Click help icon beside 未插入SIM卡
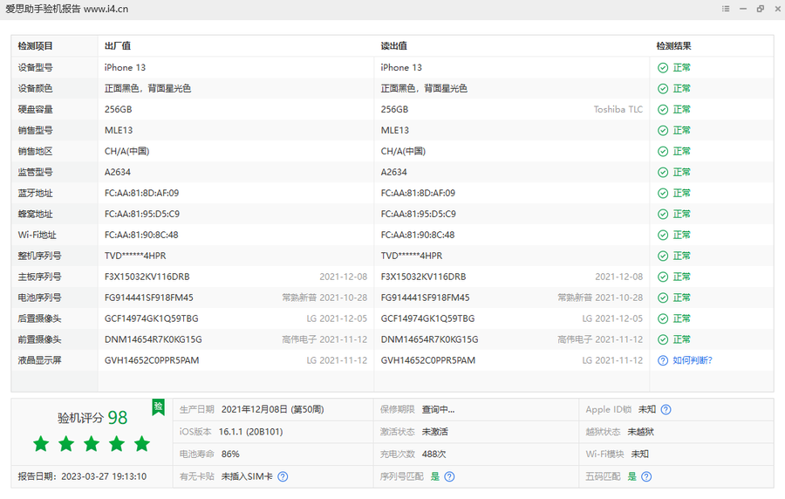Viewport: 785px width, 499px height. (x=283, y=477)
